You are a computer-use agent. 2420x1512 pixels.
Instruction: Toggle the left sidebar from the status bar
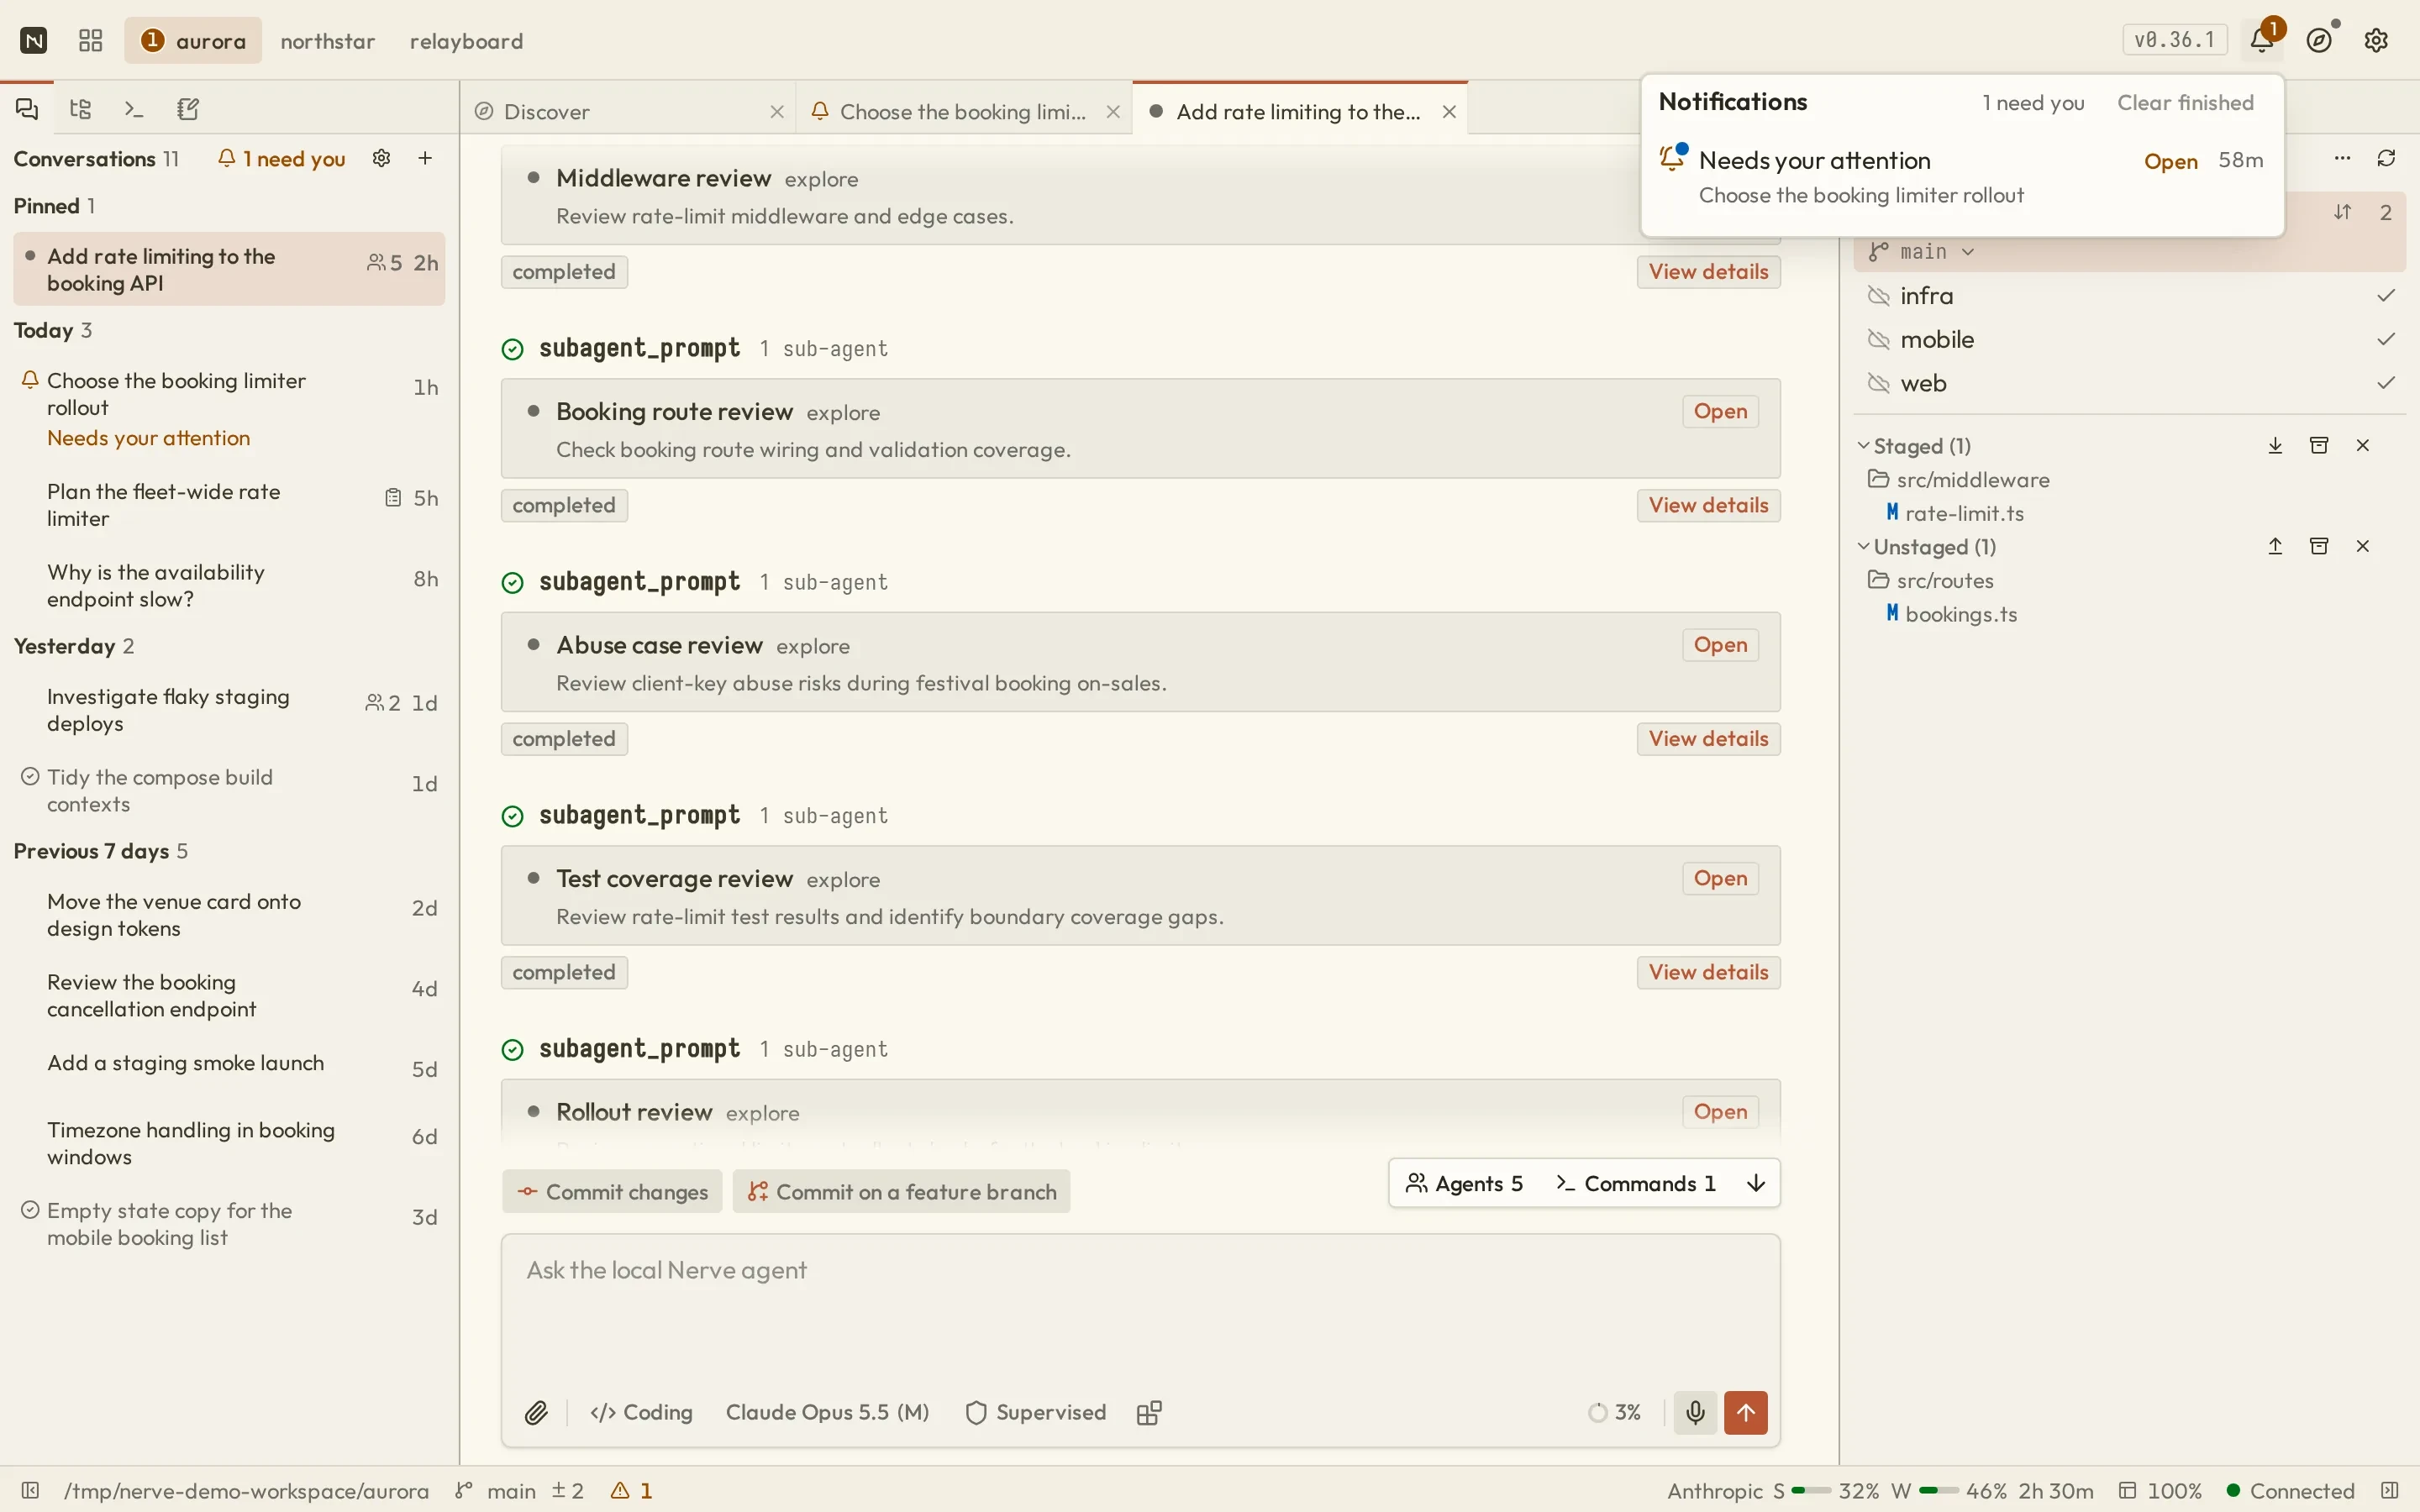pos(30,1490)
